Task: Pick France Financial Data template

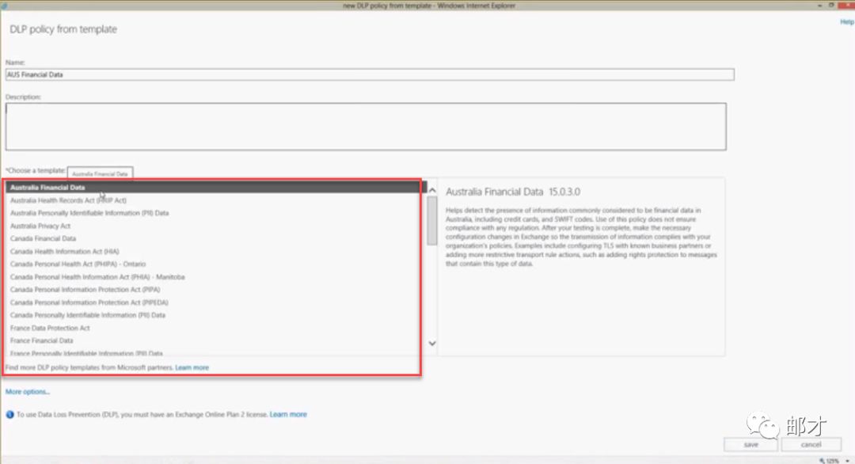Action: click(x=41, y=340)
